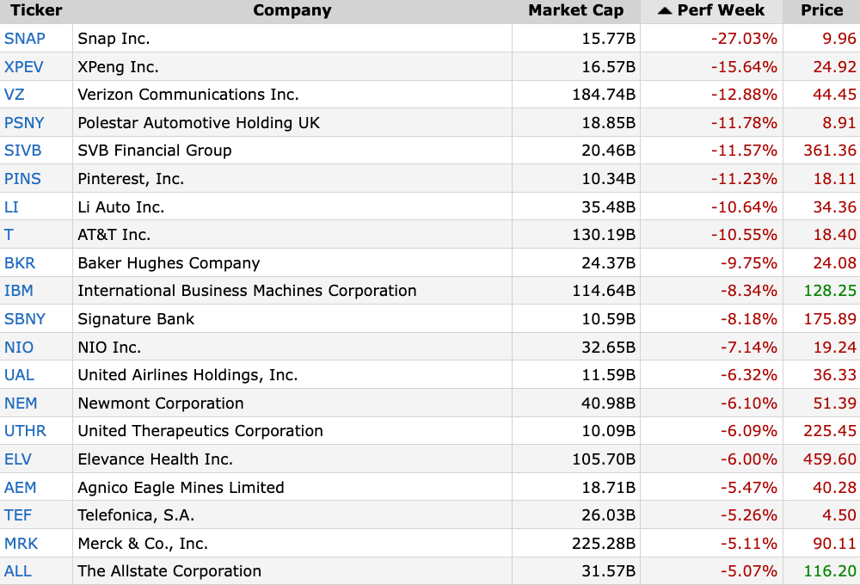This screenshot has width=860, height=585.
Task: Click Baker Hughes Company name
Action: [x=169, y=263]
